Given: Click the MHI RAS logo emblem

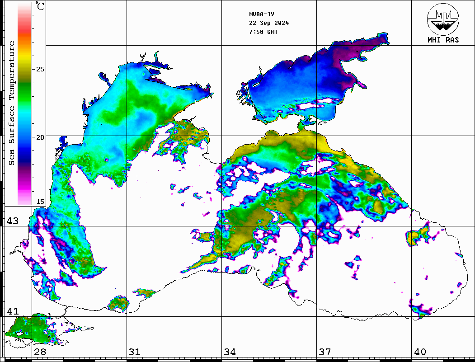Looking at the screenshot, I should [x=443, y=19].
